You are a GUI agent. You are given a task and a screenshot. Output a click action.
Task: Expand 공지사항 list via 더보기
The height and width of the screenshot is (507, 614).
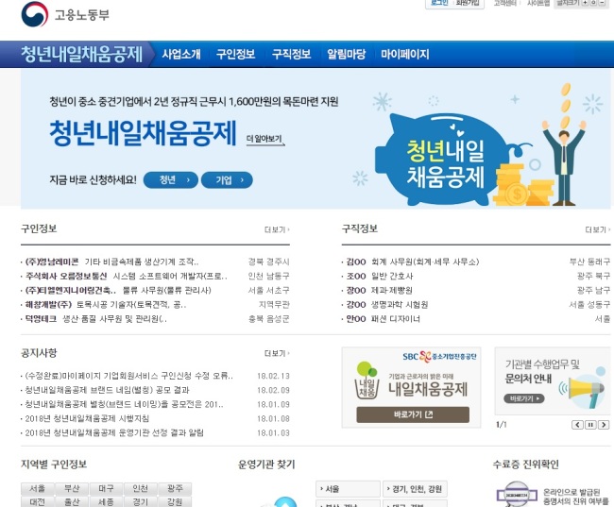click(277, 353)
